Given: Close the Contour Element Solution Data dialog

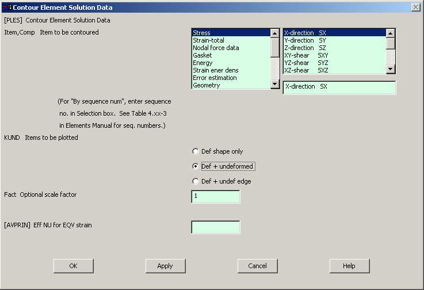Looking at the screenshot, I should pos(415,7).
